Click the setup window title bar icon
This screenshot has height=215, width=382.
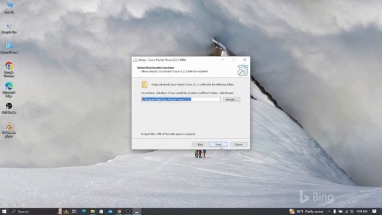[x=135, y=60]
